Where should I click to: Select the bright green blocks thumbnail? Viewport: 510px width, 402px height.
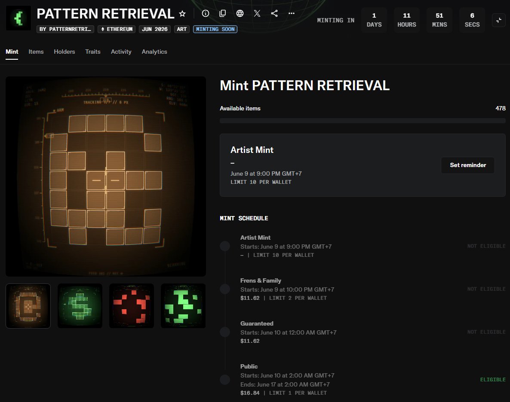(x=183, y=306)
